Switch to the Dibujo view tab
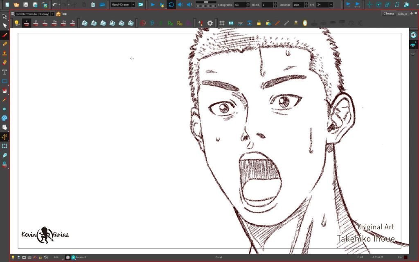419x262 pixels. coord(402,14)
